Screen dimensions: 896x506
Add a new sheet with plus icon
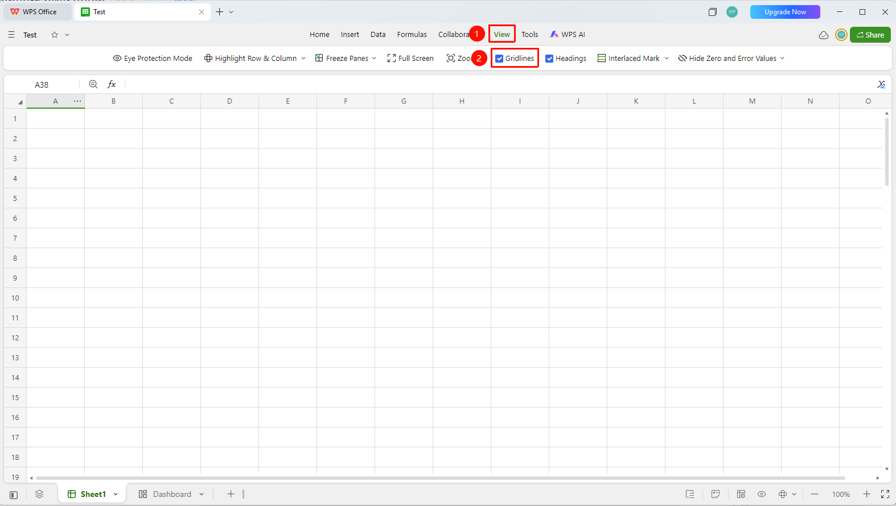tap(231, 494)
